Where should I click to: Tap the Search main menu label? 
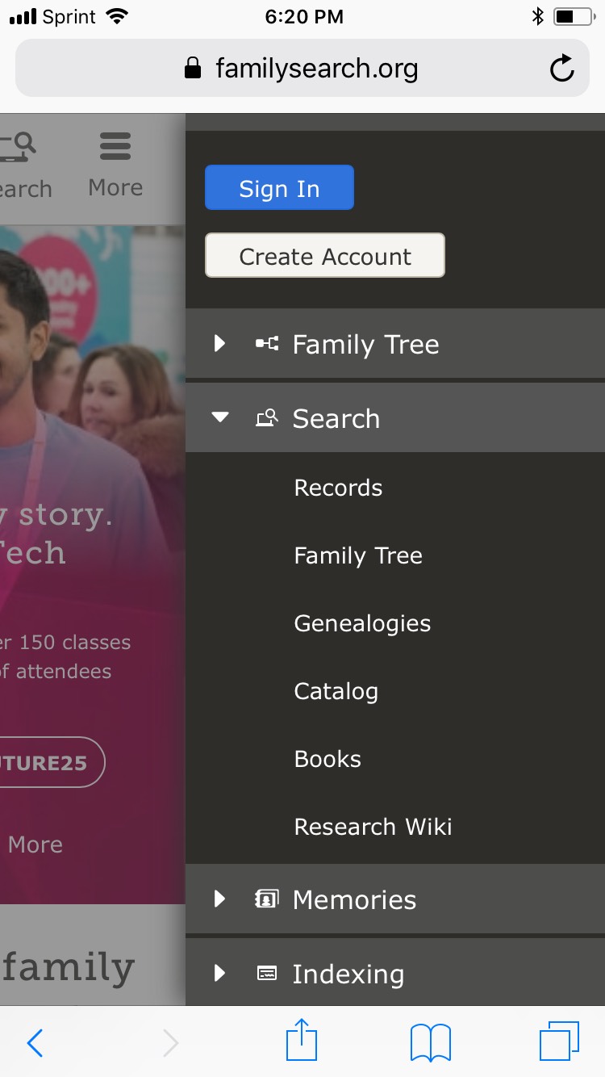pos(336,418)
